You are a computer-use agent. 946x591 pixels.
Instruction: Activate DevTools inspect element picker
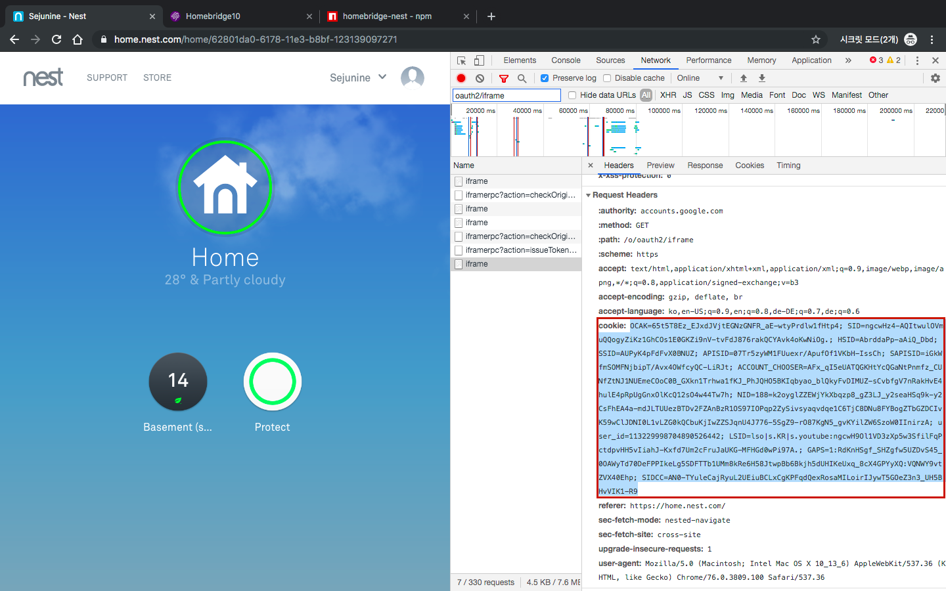coord(462,60)
